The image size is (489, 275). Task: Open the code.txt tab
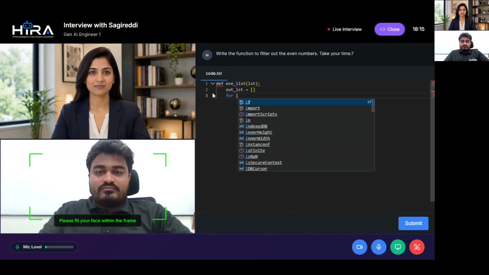[x=214, y=73]
